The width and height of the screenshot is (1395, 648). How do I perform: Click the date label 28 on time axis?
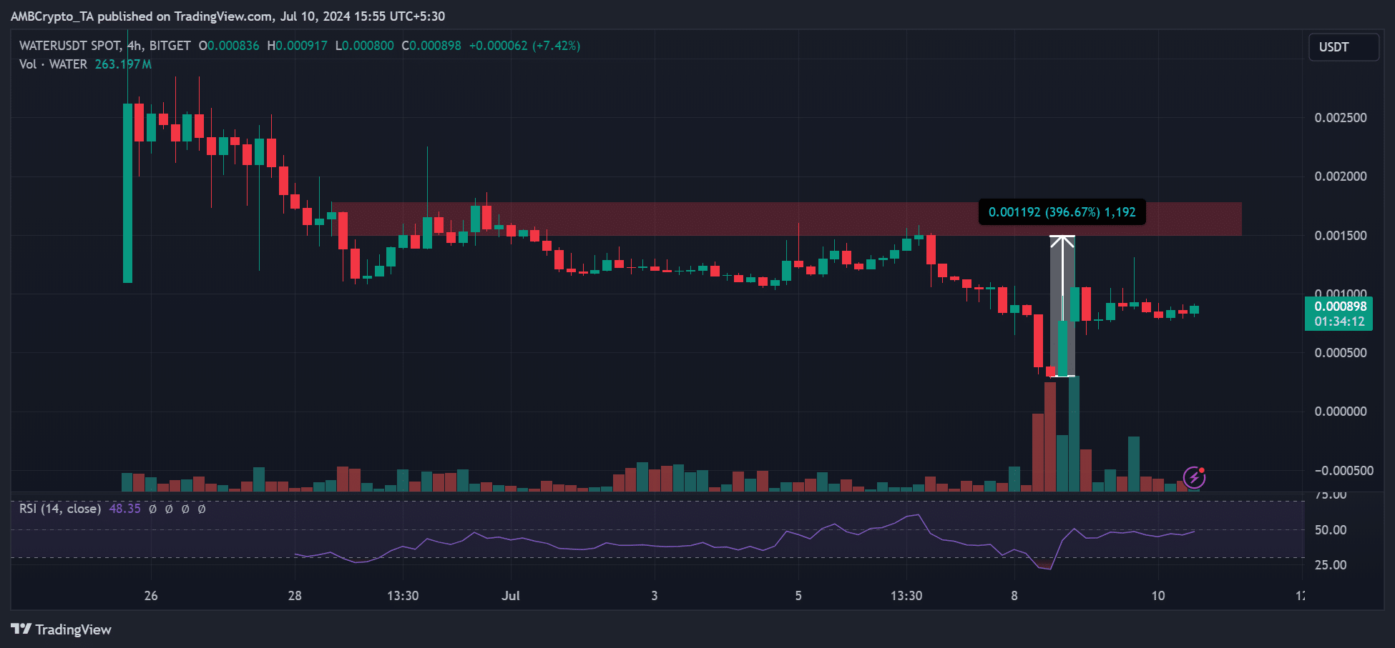pos(295,596)
